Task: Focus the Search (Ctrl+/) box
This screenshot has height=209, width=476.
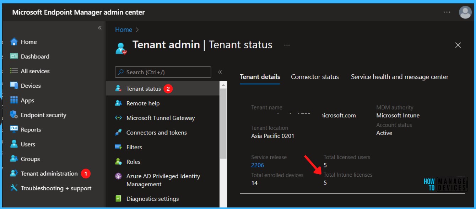Action: coord(163,72)
